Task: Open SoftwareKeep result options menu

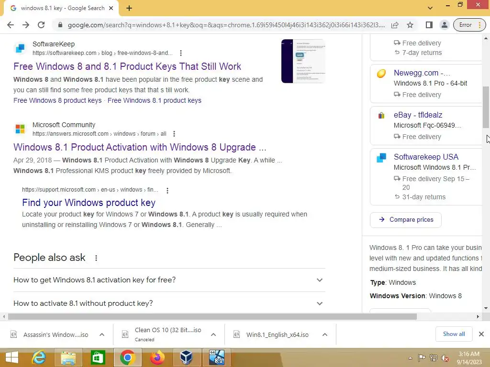Action: tap(180, 53)
